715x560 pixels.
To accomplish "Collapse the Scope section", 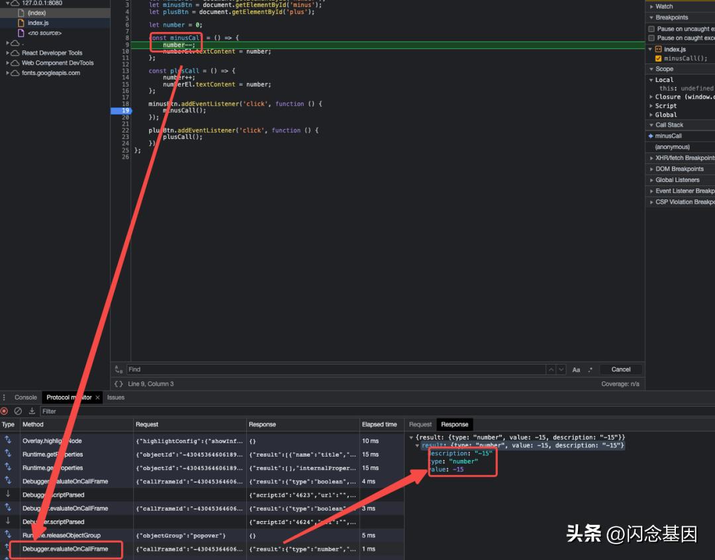I will pos(651,69).
